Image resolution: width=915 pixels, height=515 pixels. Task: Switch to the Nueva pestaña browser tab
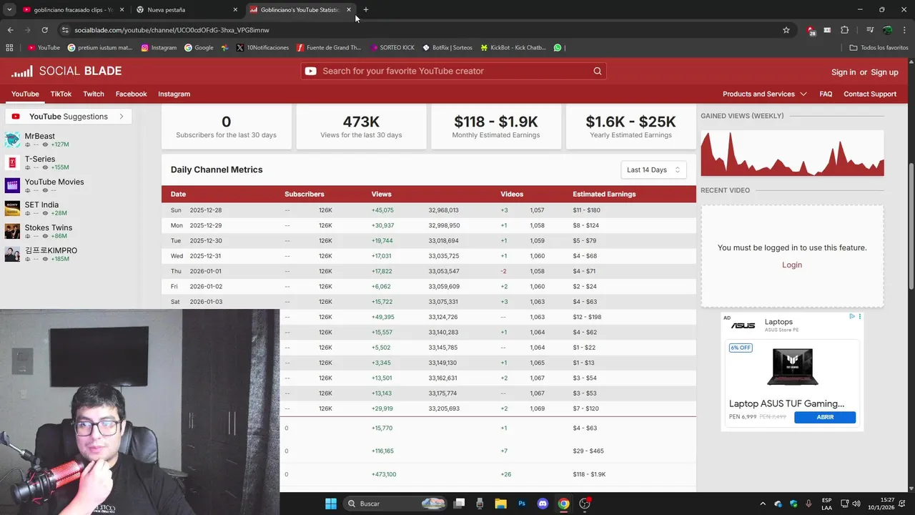(187, 10)
